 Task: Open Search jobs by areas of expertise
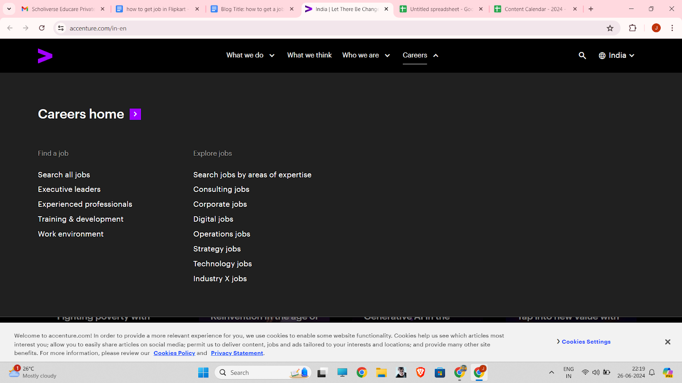click(x=252, y=175)
